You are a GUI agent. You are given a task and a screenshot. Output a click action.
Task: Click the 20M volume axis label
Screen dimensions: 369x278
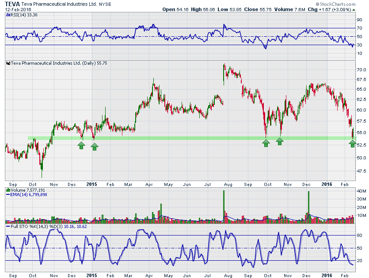click(x=361, y=208)
